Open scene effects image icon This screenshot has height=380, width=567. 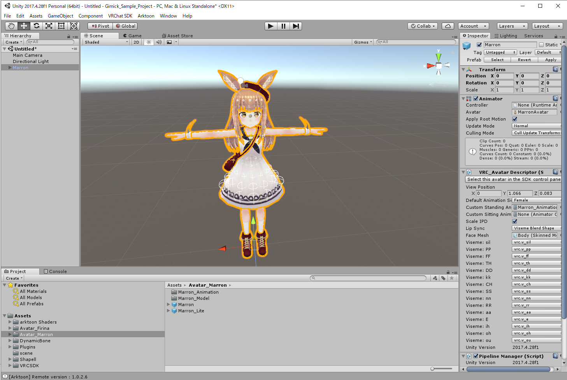tap(169, 42)
